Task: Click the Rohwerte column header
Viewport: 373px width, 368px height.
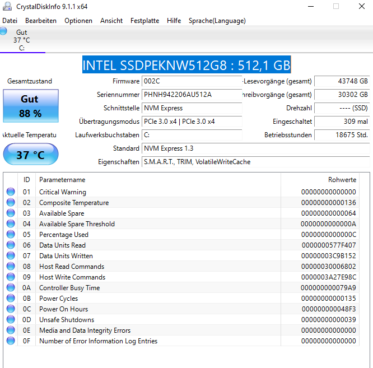Action: coord(320,180)
